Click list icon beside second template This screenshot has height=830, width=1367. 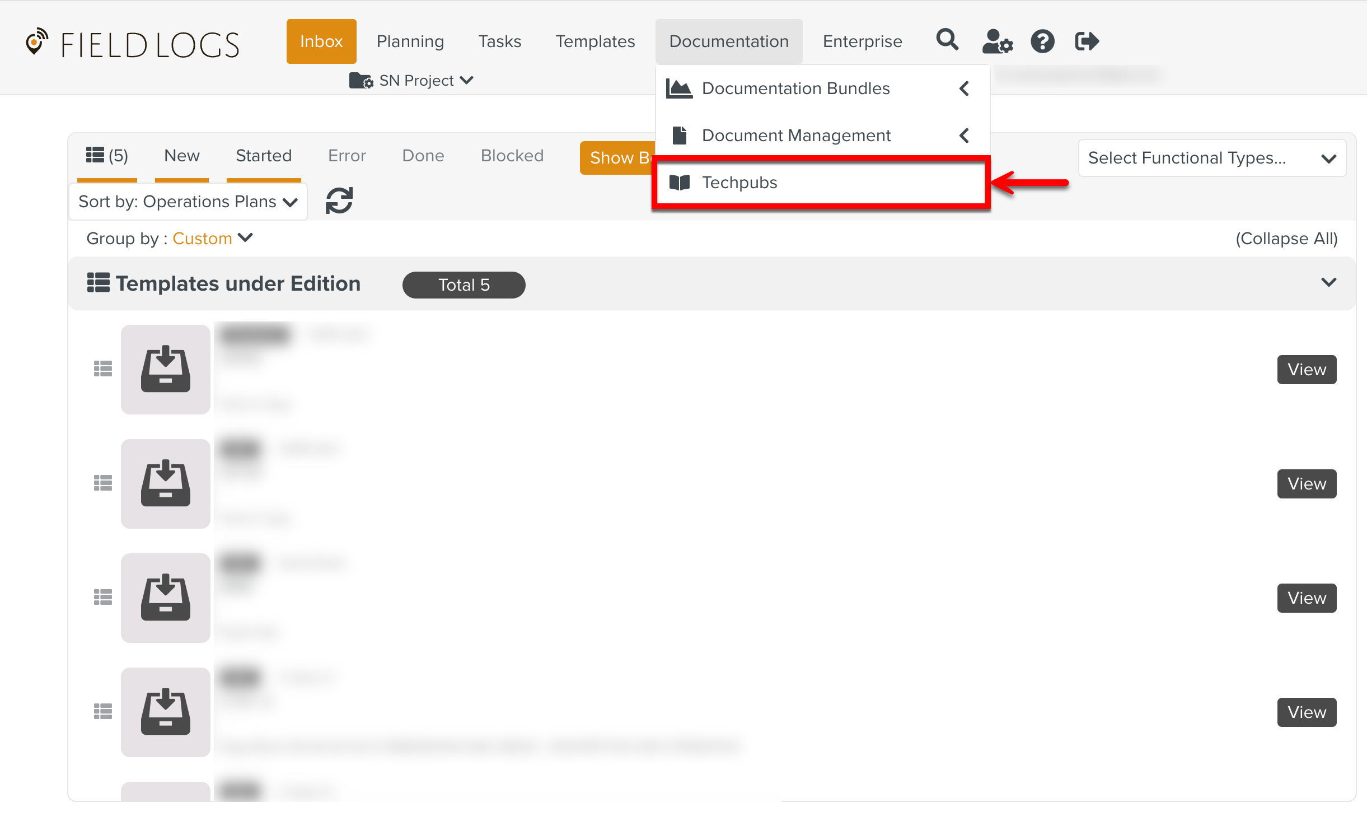[x=103, y=483]
